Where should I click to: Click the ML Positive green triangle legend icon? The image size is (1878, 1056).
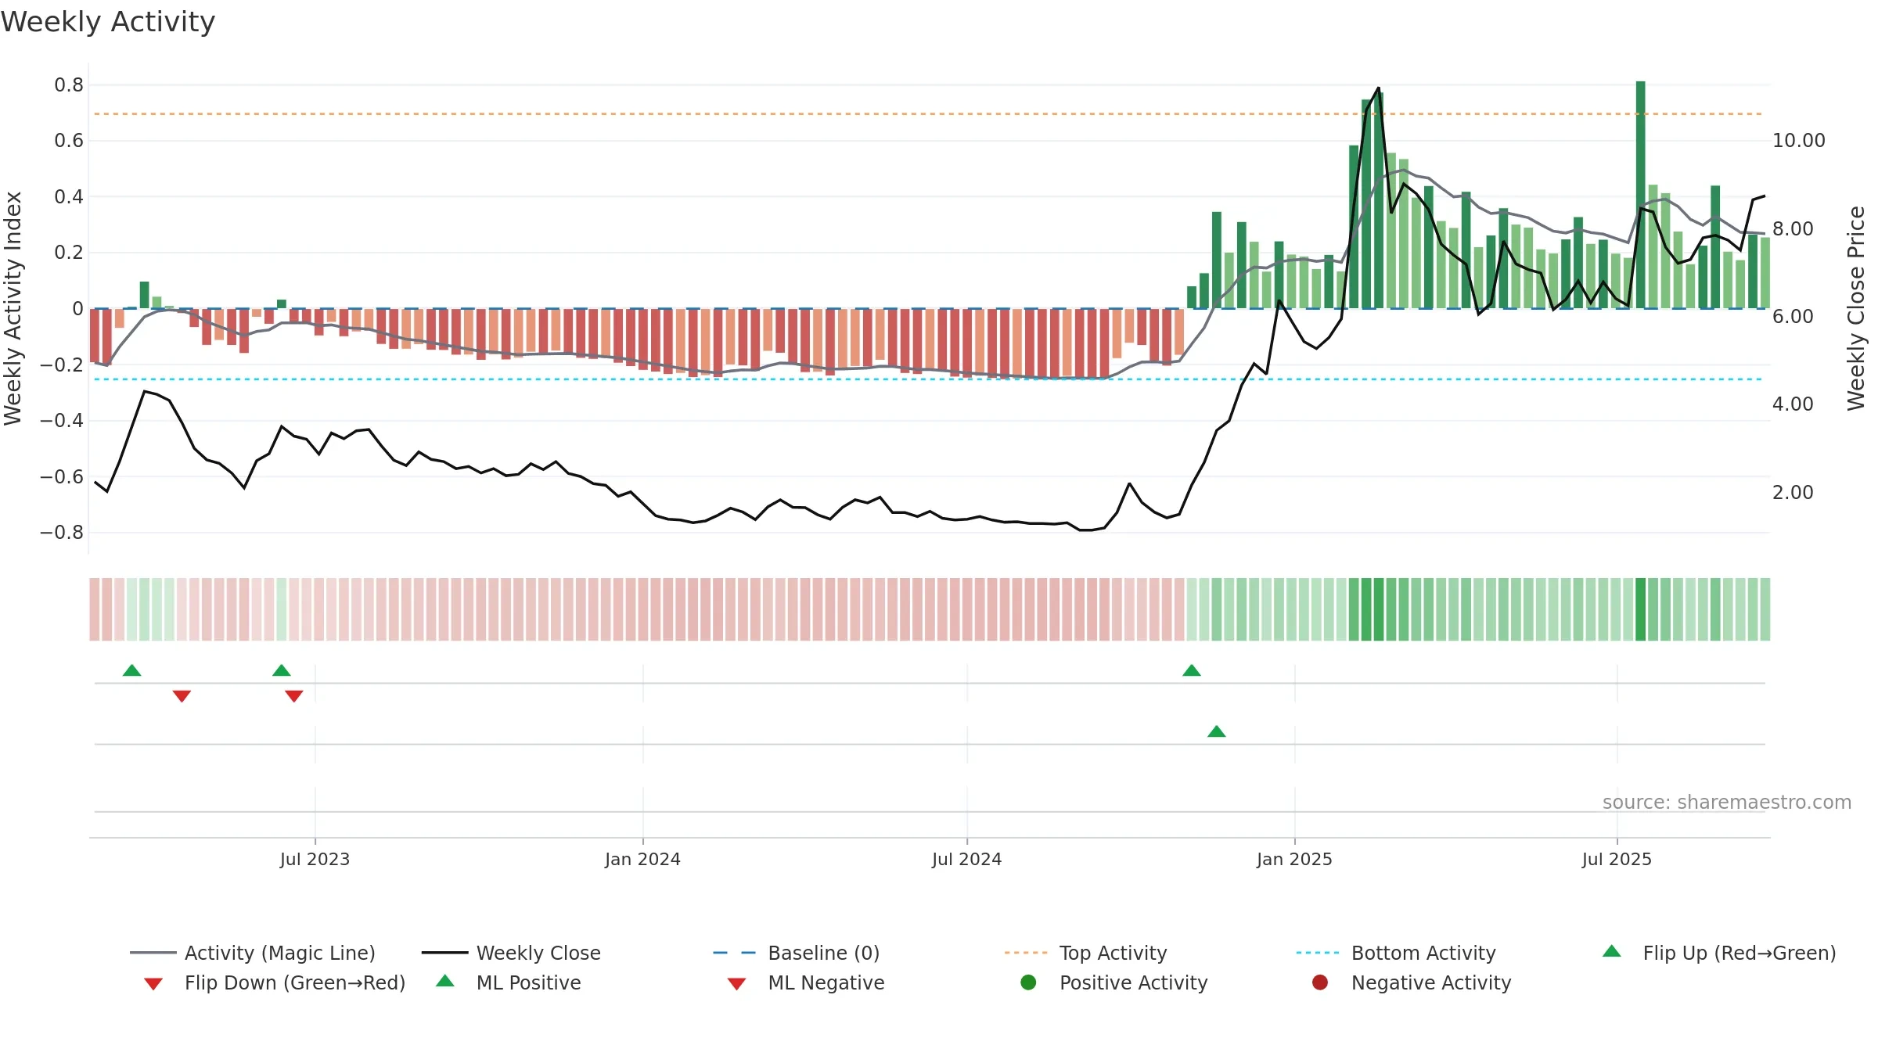pyautogui.click(x=445, y=981)
